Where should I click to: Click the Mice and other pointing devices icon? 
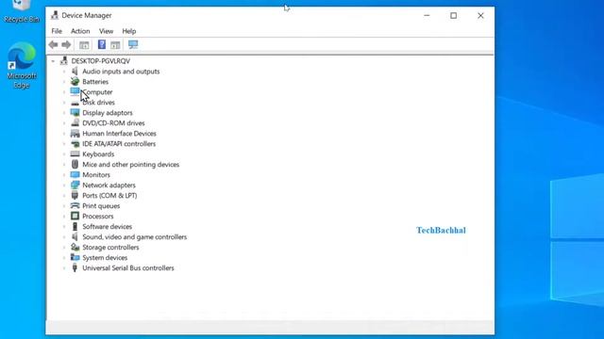pos(75,165)
